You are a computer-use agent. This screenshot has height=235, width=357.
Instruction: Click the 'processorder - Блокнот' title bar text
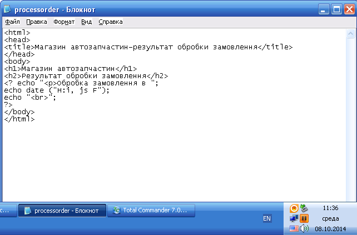(x=55, y=10)
